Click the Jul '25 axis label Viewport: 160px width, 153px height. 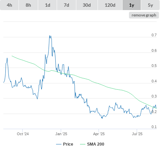tap(137, 134)
